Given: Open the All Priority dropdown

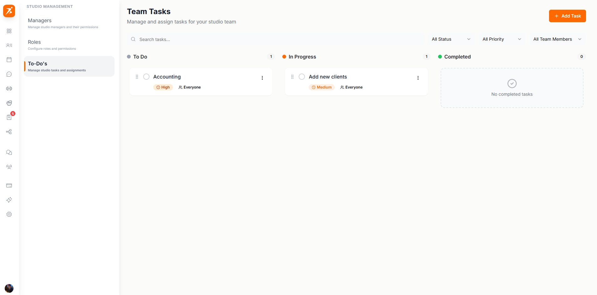Looking at the screenshot, I should coord(501,39).
